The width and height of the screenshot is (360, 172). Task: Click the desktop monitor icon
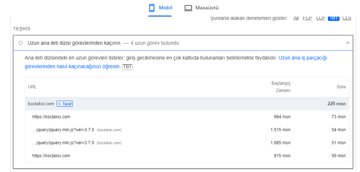pyautogui.click(x=188, y=8)
